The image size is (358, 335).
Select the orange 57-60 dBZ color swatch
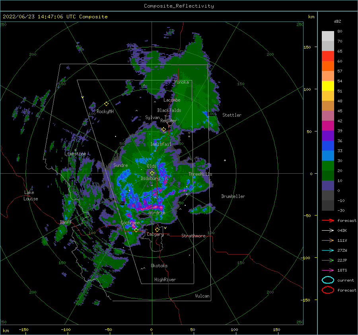(x=328, y=66)
